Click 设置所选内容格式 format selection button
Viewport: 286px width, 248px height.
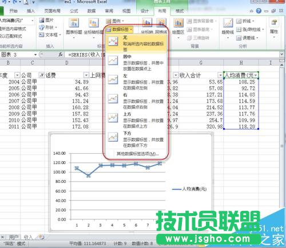[x=13, y=29]
